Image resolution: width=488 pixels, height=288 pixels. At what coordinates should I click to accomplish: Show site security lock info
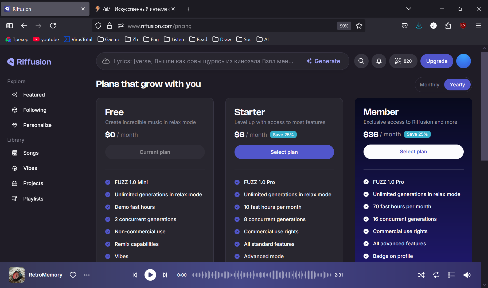click(110, 26)
